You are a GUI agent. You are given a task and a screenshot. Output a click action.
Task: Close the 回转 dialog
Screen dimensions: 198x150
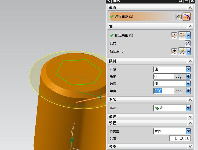(x=192, y=1)
